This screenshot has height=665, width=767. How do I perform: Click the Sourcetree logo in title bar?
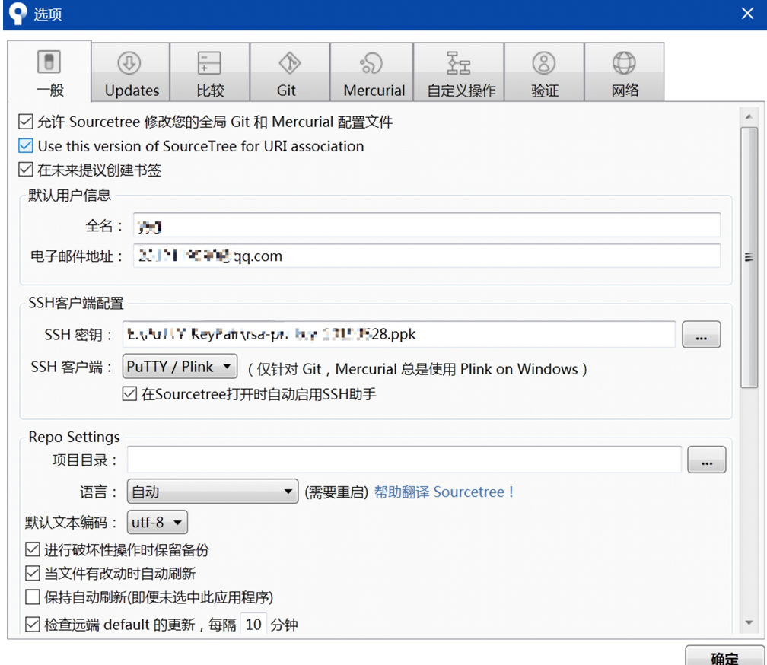pyautogui.click(x=18, y=14)
